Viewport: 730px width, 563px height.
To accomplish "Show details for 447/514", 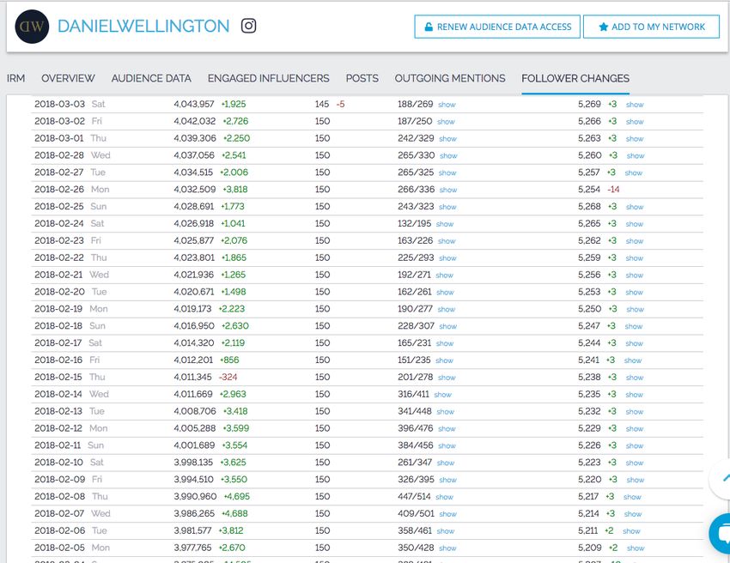I will [x=445, y=497].
